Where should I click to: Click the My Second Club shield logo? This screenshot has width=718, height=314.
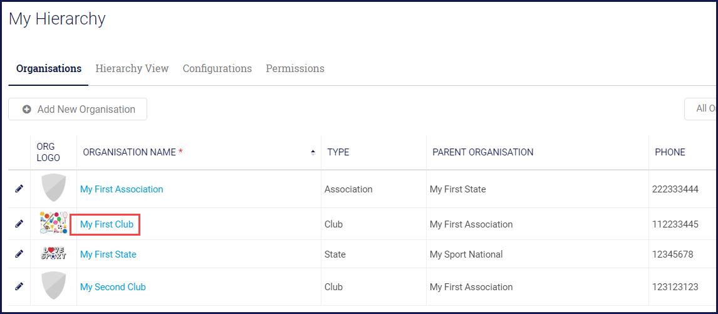click(x=53, y=286)
